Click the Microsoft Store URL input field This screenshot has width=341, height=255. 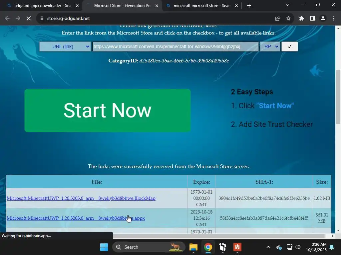pos(175,46)
